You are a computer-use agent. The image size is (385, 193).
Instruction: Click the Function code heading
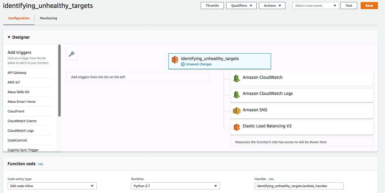pos(21,164)
